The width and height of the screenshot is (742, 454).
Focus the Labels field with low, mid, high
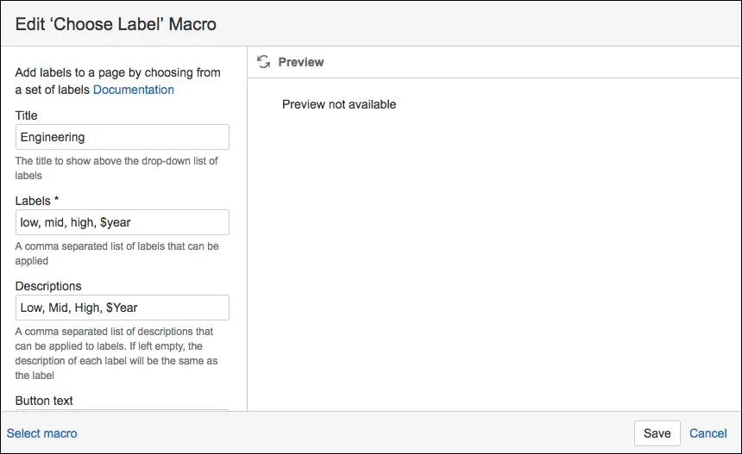[123, 222]
